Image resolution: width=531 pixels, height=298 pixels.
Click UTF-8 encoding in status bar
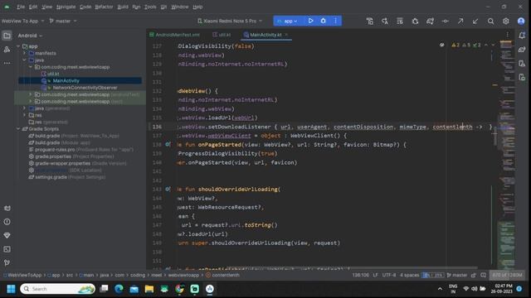[x=389, y=276]
